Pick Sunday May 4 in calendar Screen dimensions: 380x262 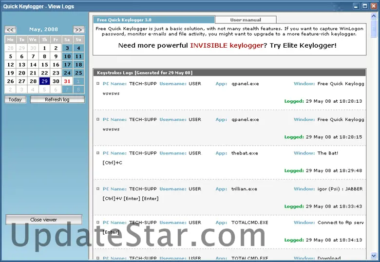[x=78, y=48]
